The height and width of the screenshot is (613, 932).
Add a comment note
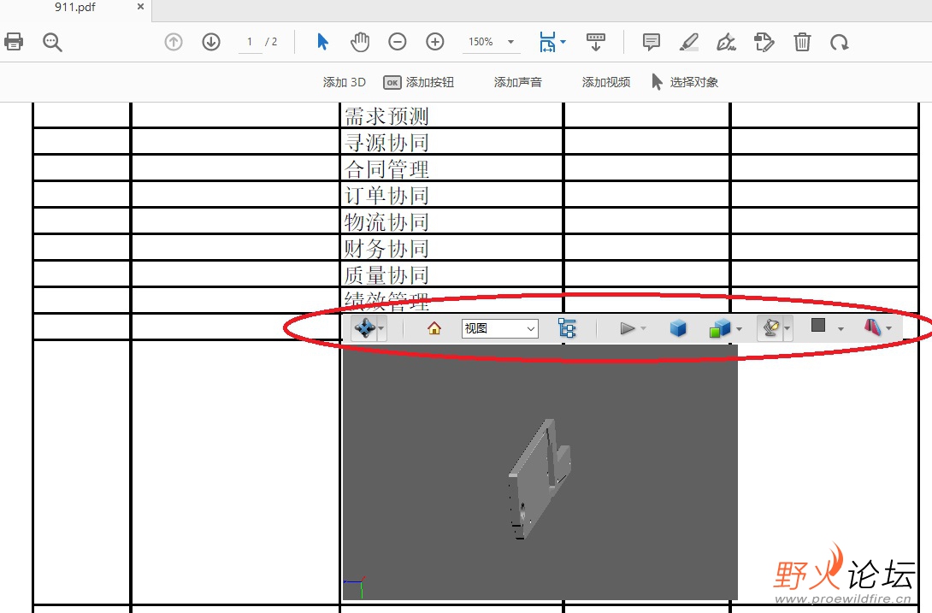(x=652, y=42)
